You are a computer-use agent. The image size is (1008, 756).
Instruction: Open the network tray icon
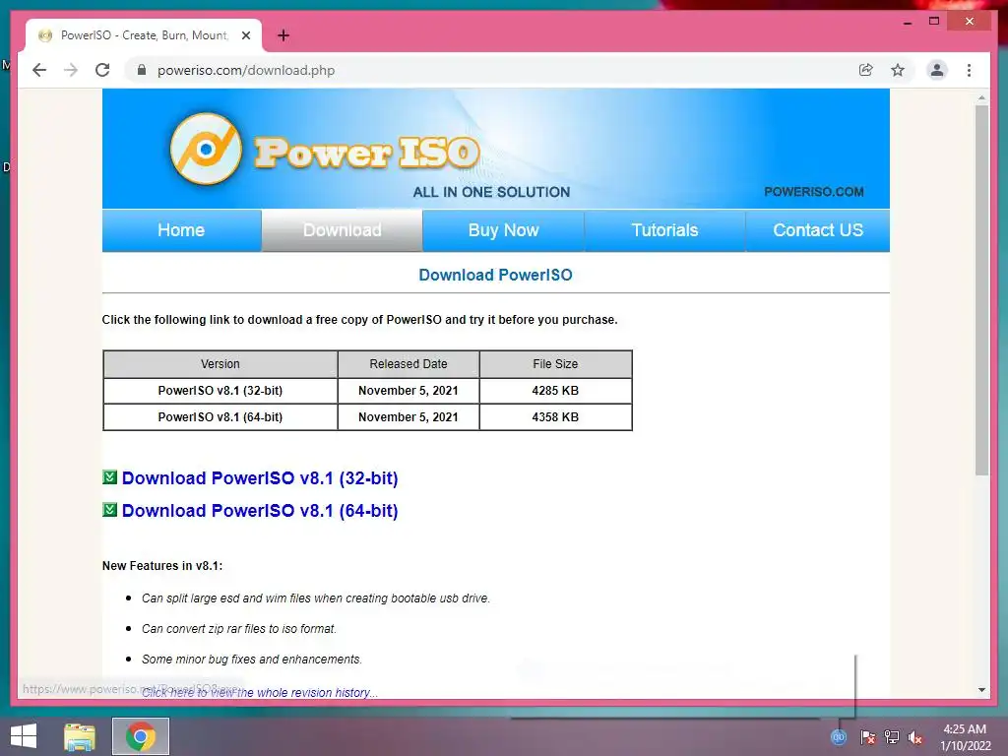click(x=892, y=737)
